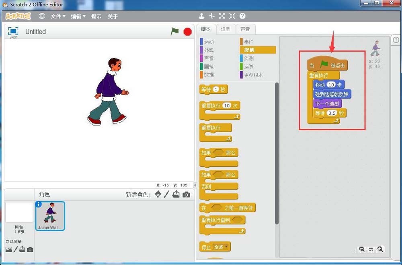Viewport: 402px width, 265px height.
Task: Select the Block help question tool
Action: coord(242,16)
